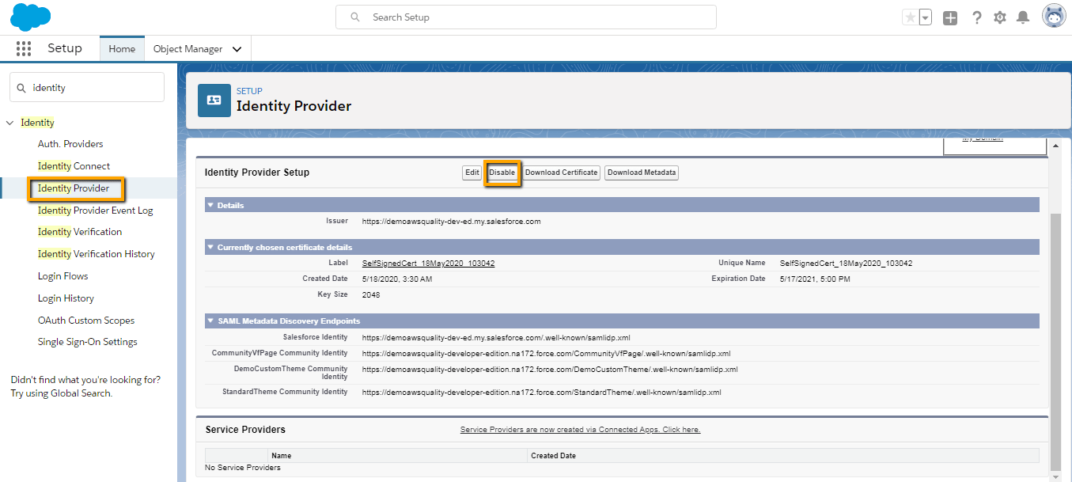
Task: Collapse the SAML Metadata Discovery Endpoints section
Action: click(210, 321)
